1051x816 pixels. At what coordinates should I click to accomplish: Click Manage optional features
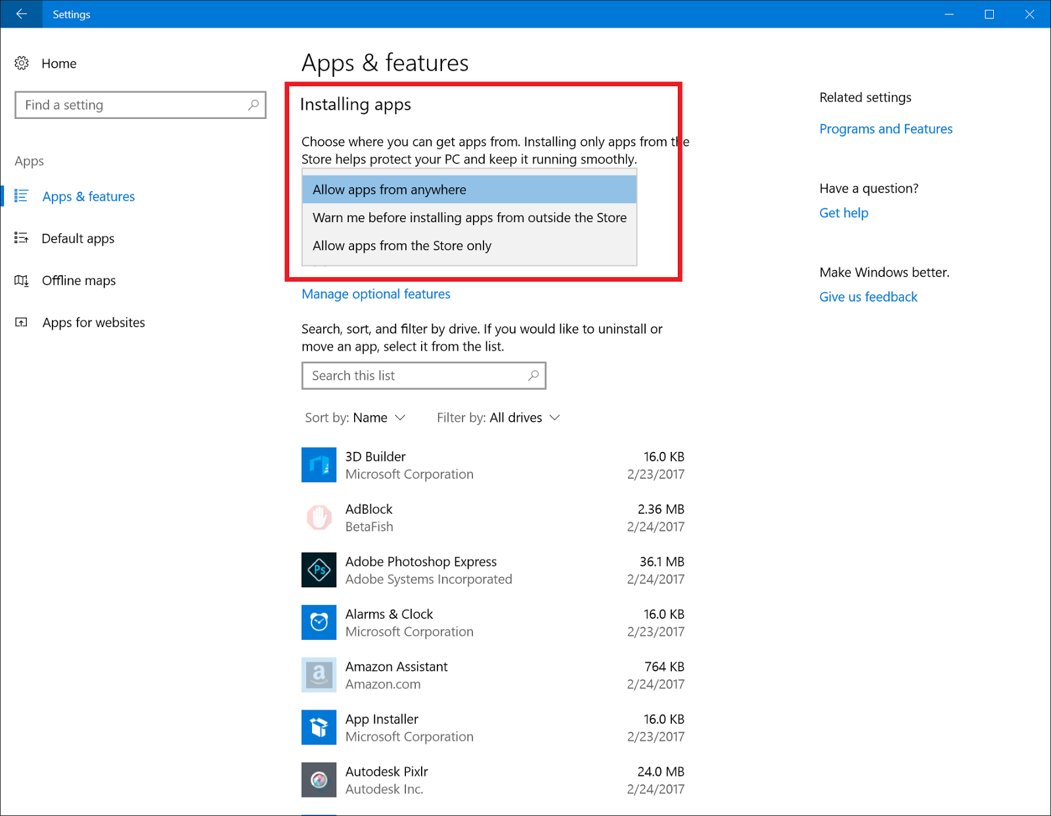coord(375,294)
